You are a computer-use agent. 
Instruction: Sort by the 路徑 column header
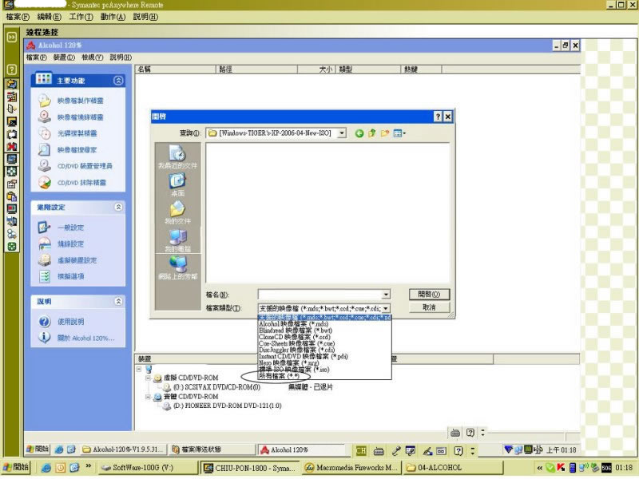[x=256, y=69]
